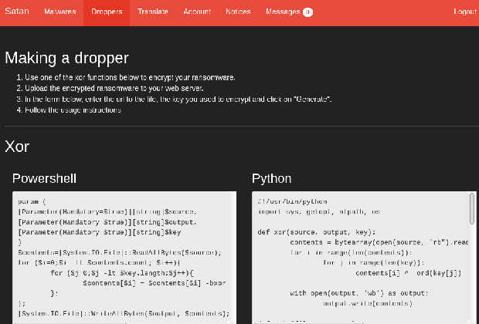Click the Python code block vertical scrollbar
The image size is (479, 324).
[x=472, y=209]
